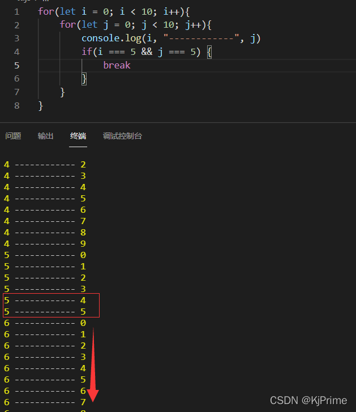Click the closing brace on line 7

point(62,92)
